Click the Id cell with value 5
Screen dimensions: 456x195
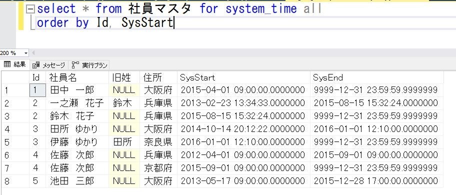click(37, 181)
